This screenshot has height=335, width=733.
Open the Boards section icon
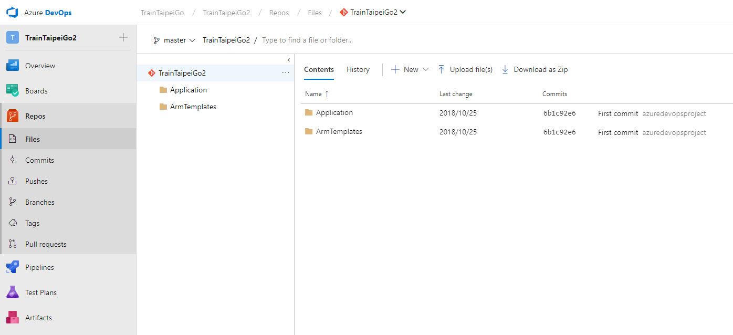13,91
